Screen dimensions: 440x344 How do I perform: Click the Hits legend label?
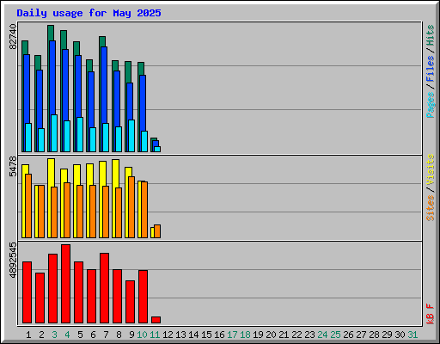(x=431, y=35)
